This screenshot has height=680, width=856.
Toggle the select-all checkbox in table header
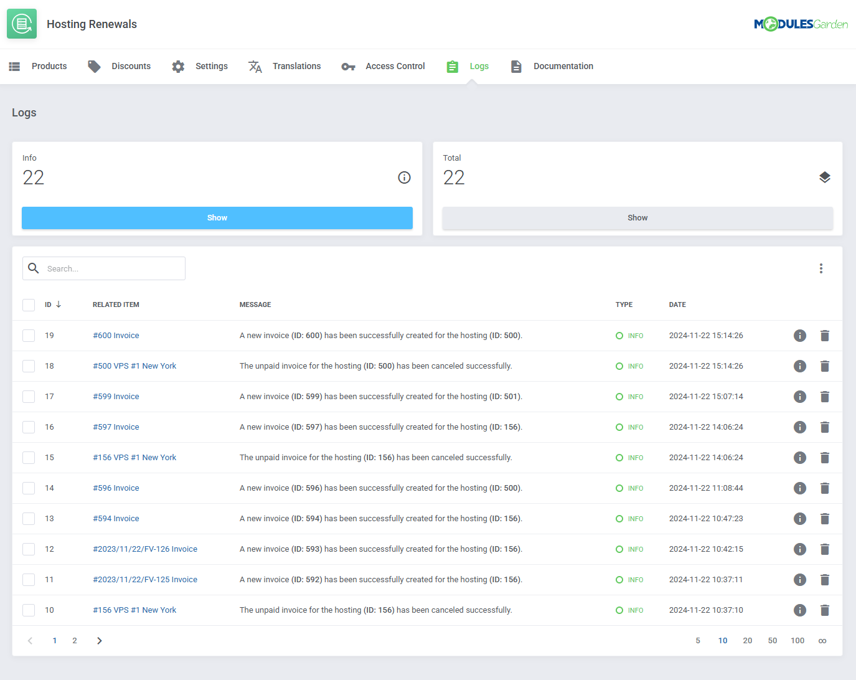click(29, 305)
